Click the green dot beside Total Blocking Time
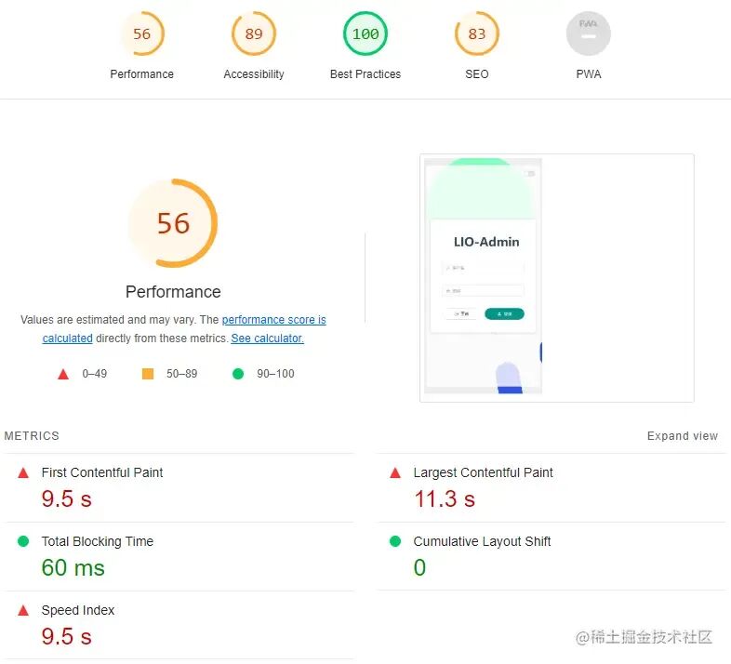Image resolution: width=731 pixels, height=664 pixels. (23, 541)
